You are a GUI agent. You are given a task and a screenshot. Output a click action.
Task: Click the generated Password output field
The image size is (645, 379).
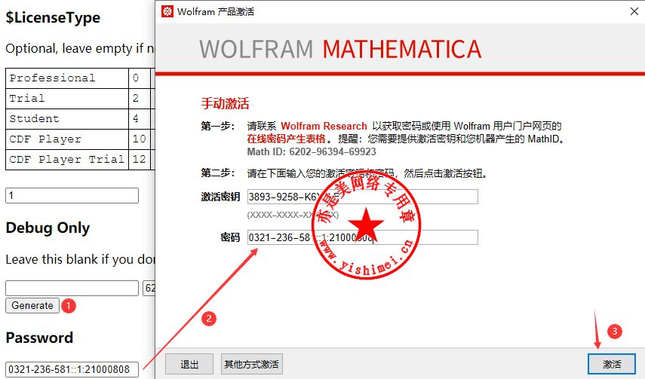coord(72,369)
